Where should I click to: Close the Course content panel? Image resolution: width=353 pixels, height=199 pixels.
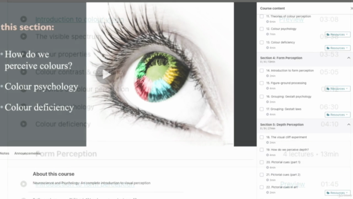pyautogui.click(x=352, y=8)
